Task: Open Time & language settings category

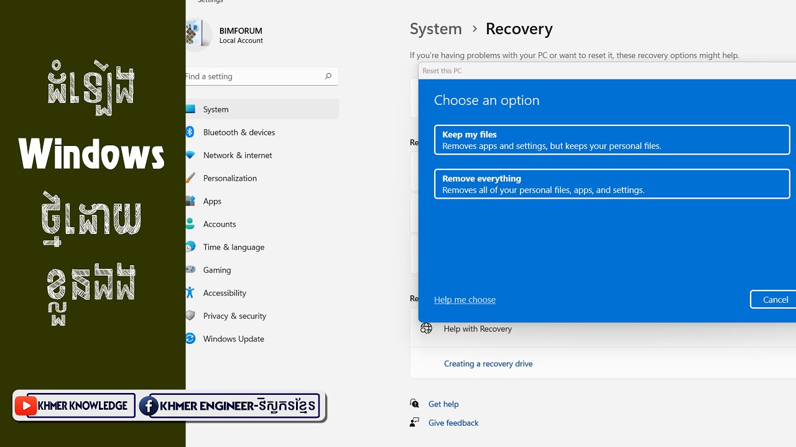Action: tap(262, 247)
